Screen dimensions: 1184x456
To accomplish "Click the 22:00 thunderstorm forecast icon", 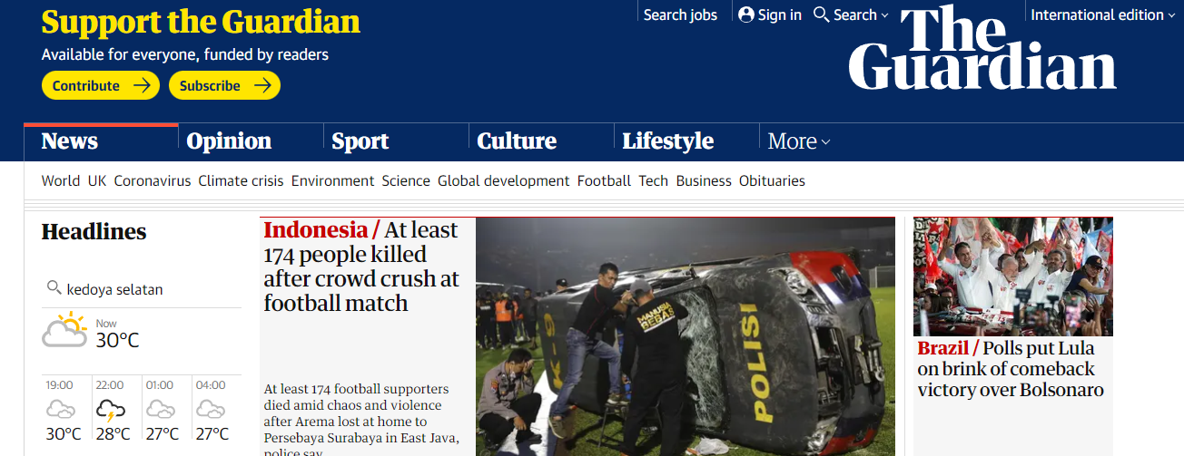I will (x=111, y=411).
